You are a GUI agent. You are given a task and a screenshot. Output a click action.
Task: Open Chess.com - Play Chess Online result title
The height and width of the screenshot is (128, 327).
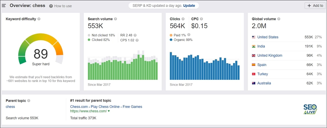[106, 107]
